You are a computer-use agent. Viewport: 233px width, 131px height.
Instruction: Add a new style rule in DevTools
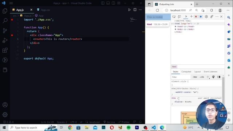tap(208, 77)
